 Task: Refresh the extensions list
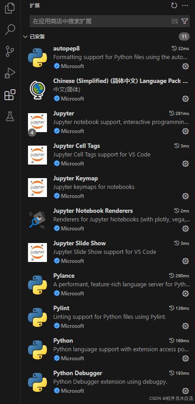tap(174, 5)
